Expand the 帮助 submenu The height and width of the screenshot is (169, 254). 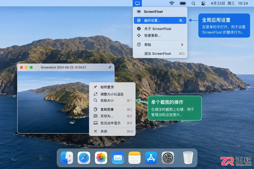[x=160, y=45]
